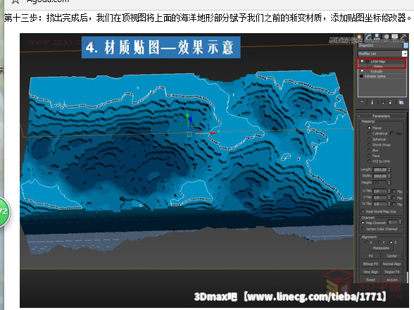Click the U Tile spinner arrows
Viewport: 414px width, 310px height.
pos(389,191)
